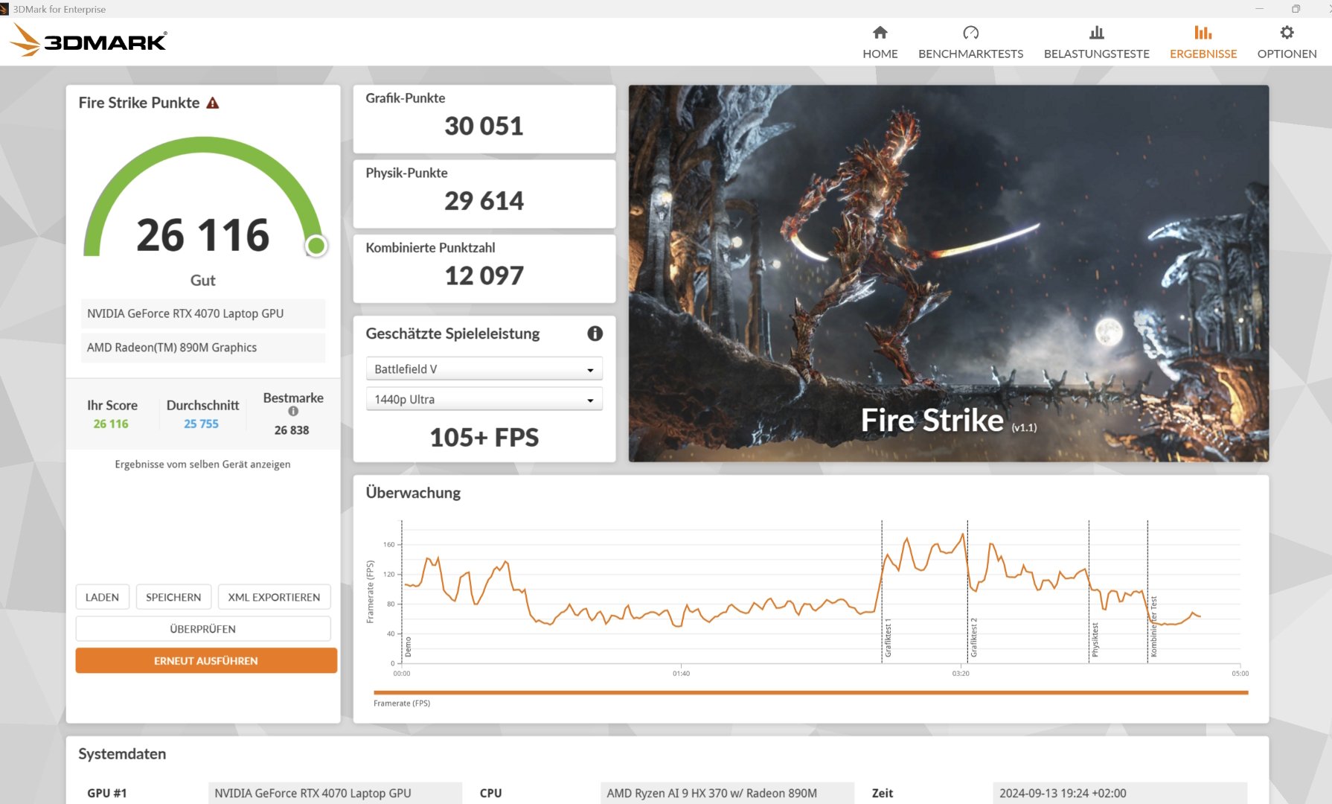
Task: Click the warning triangle beside Fire Strike Punkte
Action: (x=214, y=103)
